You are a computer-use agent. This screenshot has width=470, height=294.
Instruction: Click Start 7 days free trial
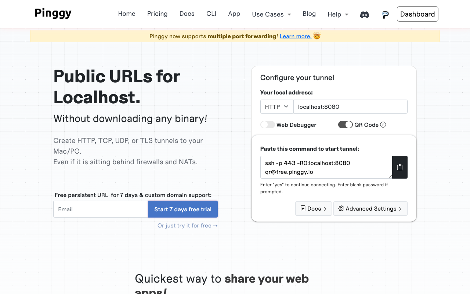183,209
